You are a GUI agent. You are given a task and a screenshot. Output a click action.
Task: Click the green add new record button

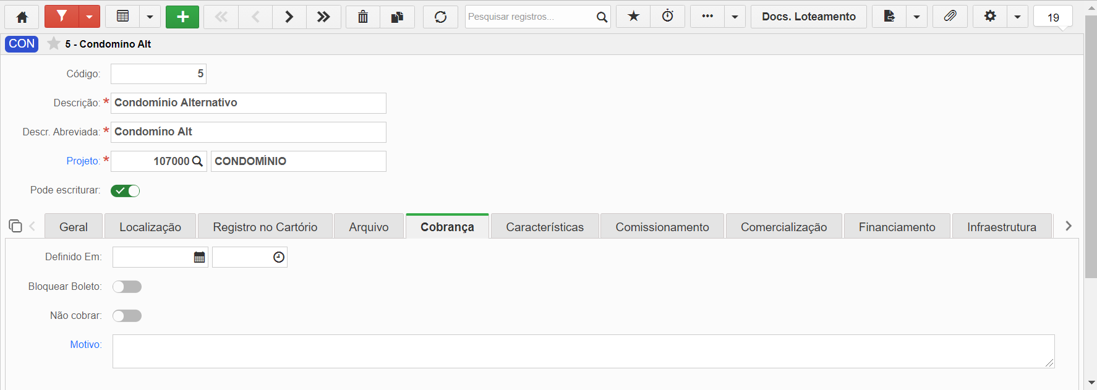pos(182,17)
